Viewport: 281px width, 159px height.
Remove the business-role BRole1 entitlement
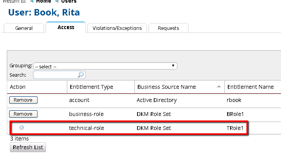(24, 114)
